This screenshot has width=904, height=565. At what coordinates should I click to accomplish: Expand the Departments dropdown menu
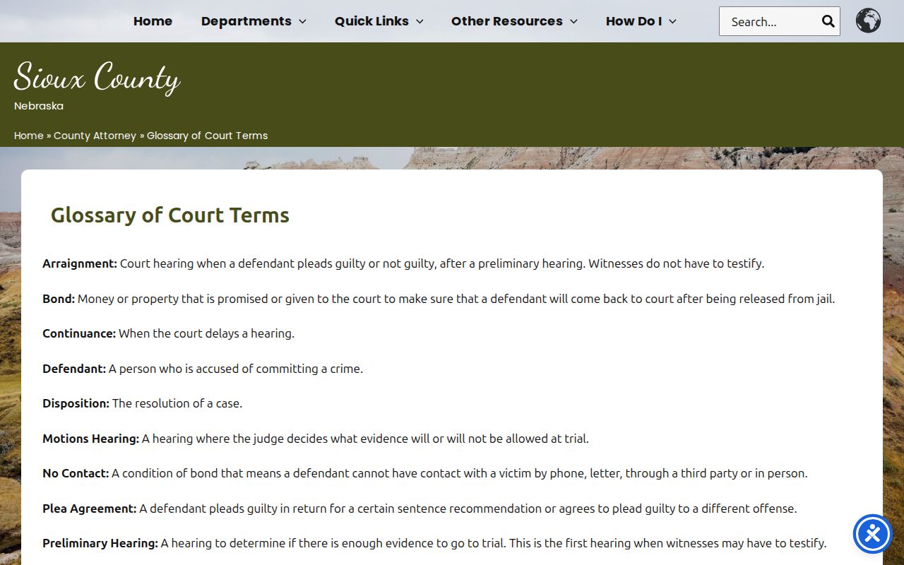[x=254, y=21]
